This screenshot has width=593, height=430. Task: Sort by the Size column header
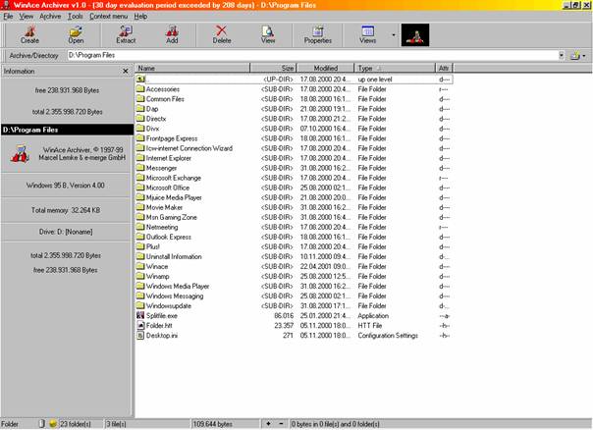273,68
